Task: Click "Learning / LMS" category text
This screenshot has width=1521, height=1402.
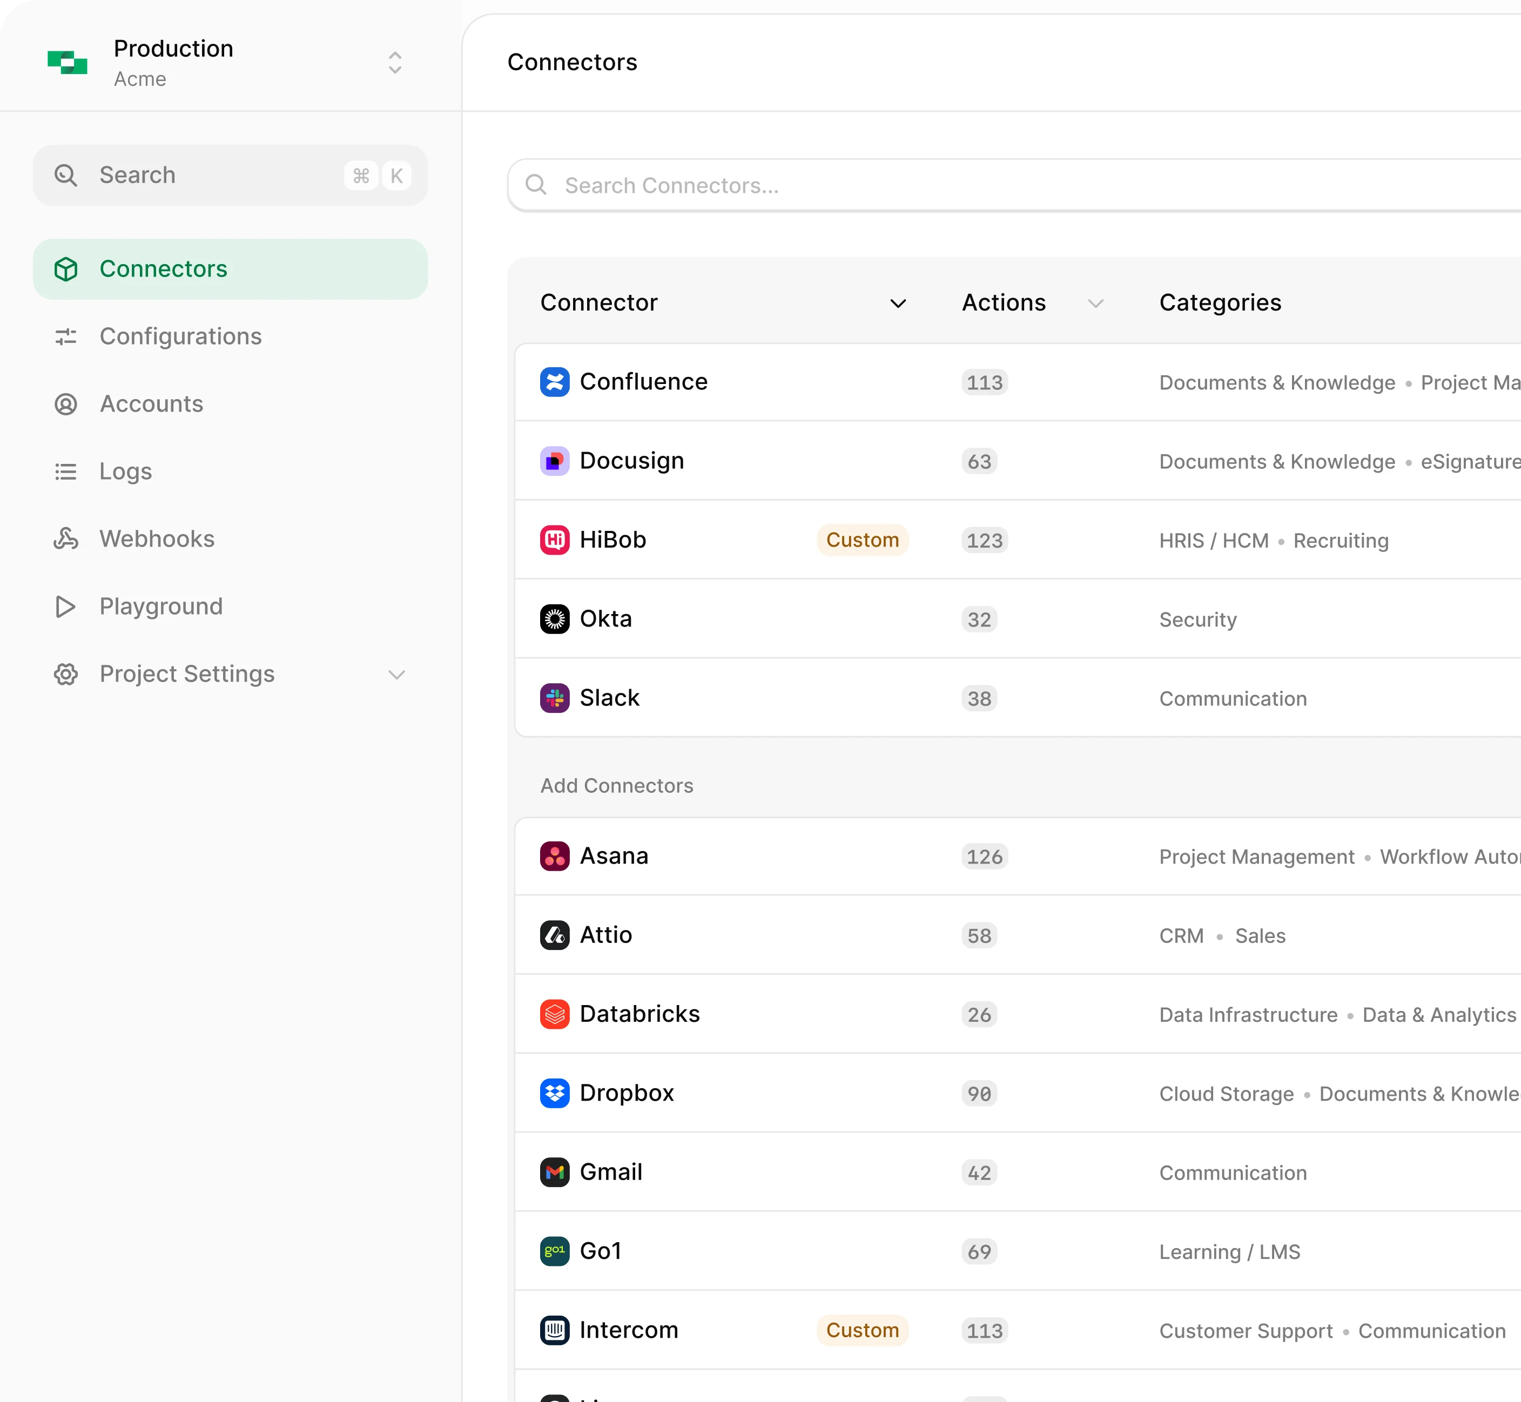Action: [x=1230, y=1252]
